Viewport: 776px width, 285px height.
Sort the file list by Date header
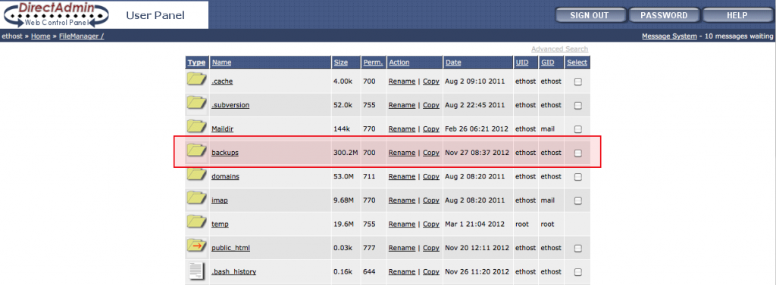(x=453, y=62)
